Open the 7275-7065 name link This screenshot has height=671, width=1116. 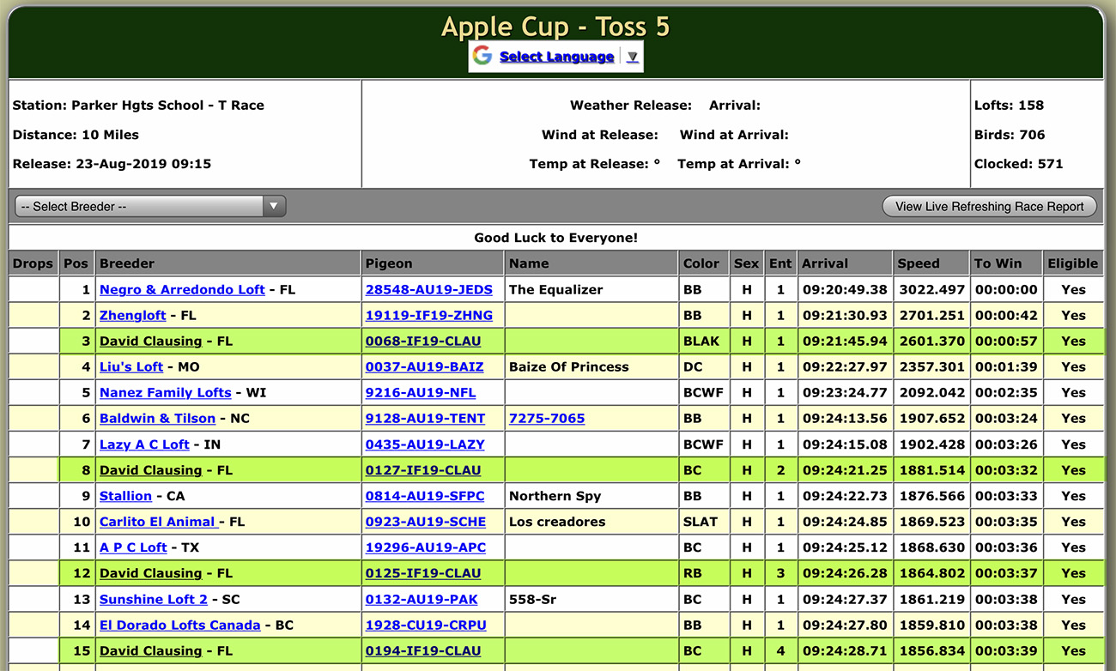click(546, 418)
